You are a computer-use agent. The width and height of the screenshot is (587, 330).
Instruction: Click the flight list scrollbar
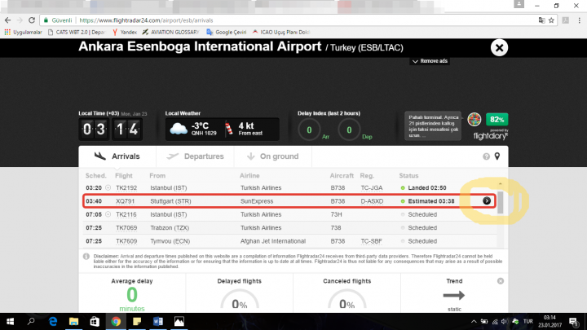click(502, 202)
